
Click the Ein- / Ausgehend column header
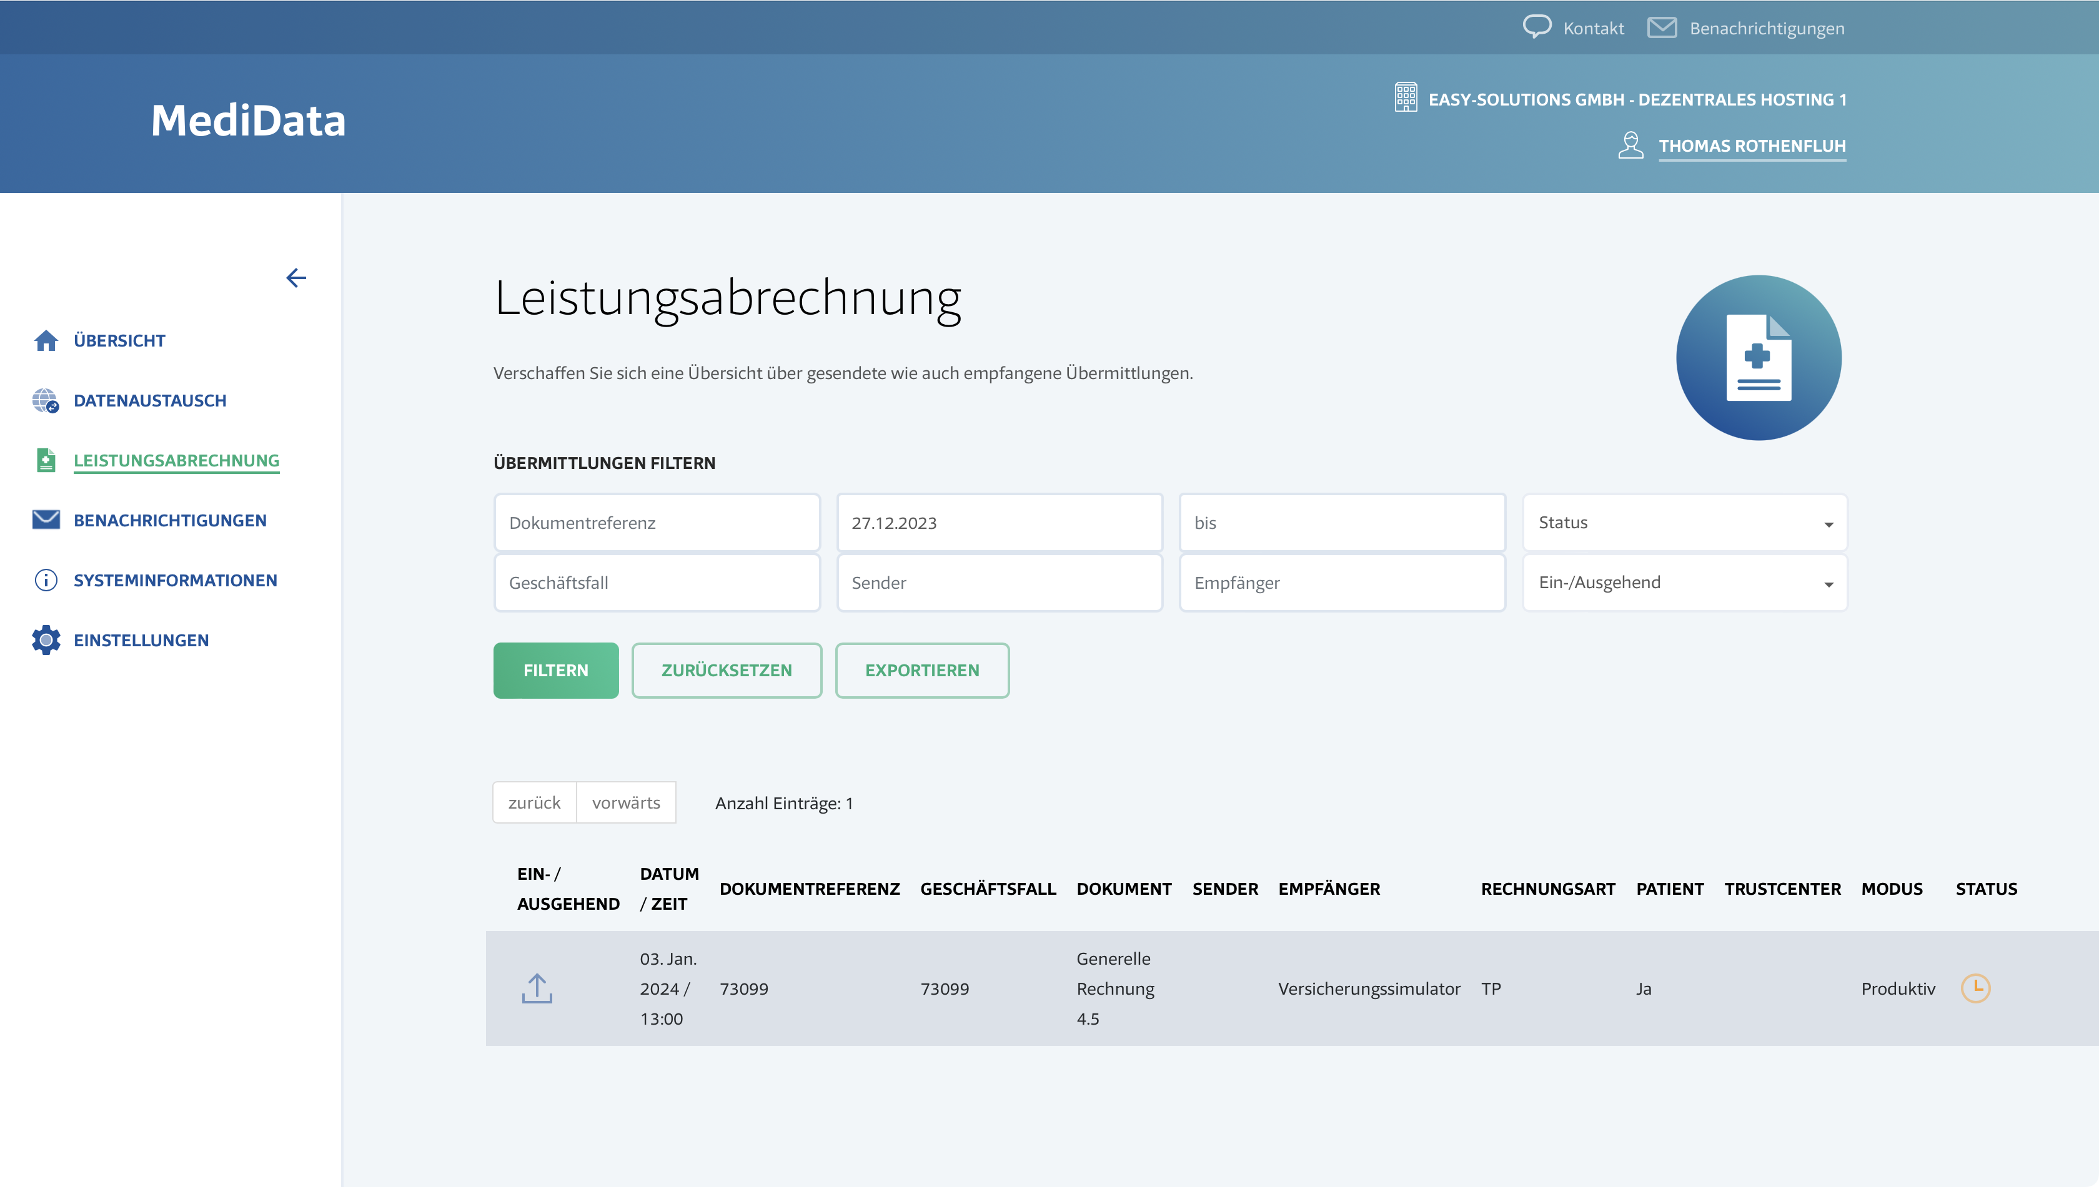pyautogui.click(x=568, y=889)
